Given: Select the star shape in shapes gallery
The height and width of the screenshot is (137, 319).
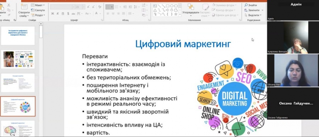Looking at the screenshot, I should click(176, 14).
